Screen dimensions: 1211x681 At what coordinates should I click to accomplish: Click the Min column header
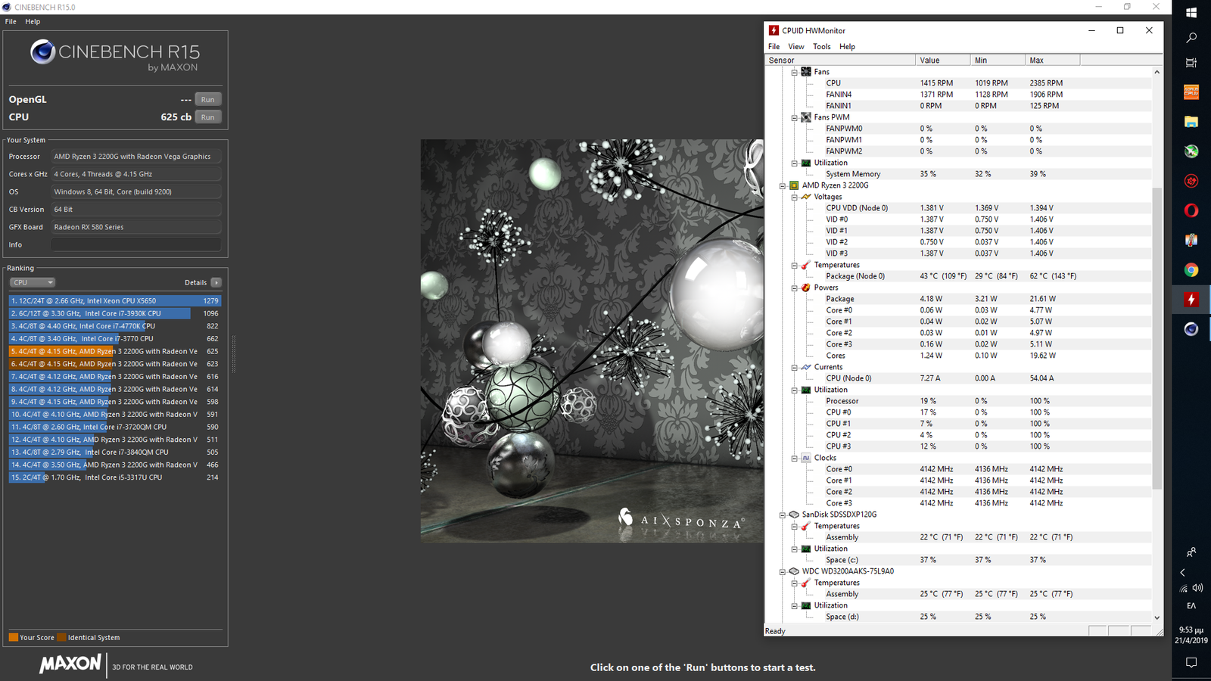(x=997, y=60)
